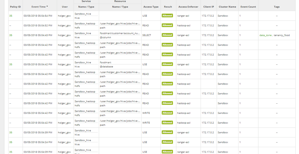Viewport: 299px width, 154px height.
Task: Click the Event Count column header
Action: (x=248, y=7)
